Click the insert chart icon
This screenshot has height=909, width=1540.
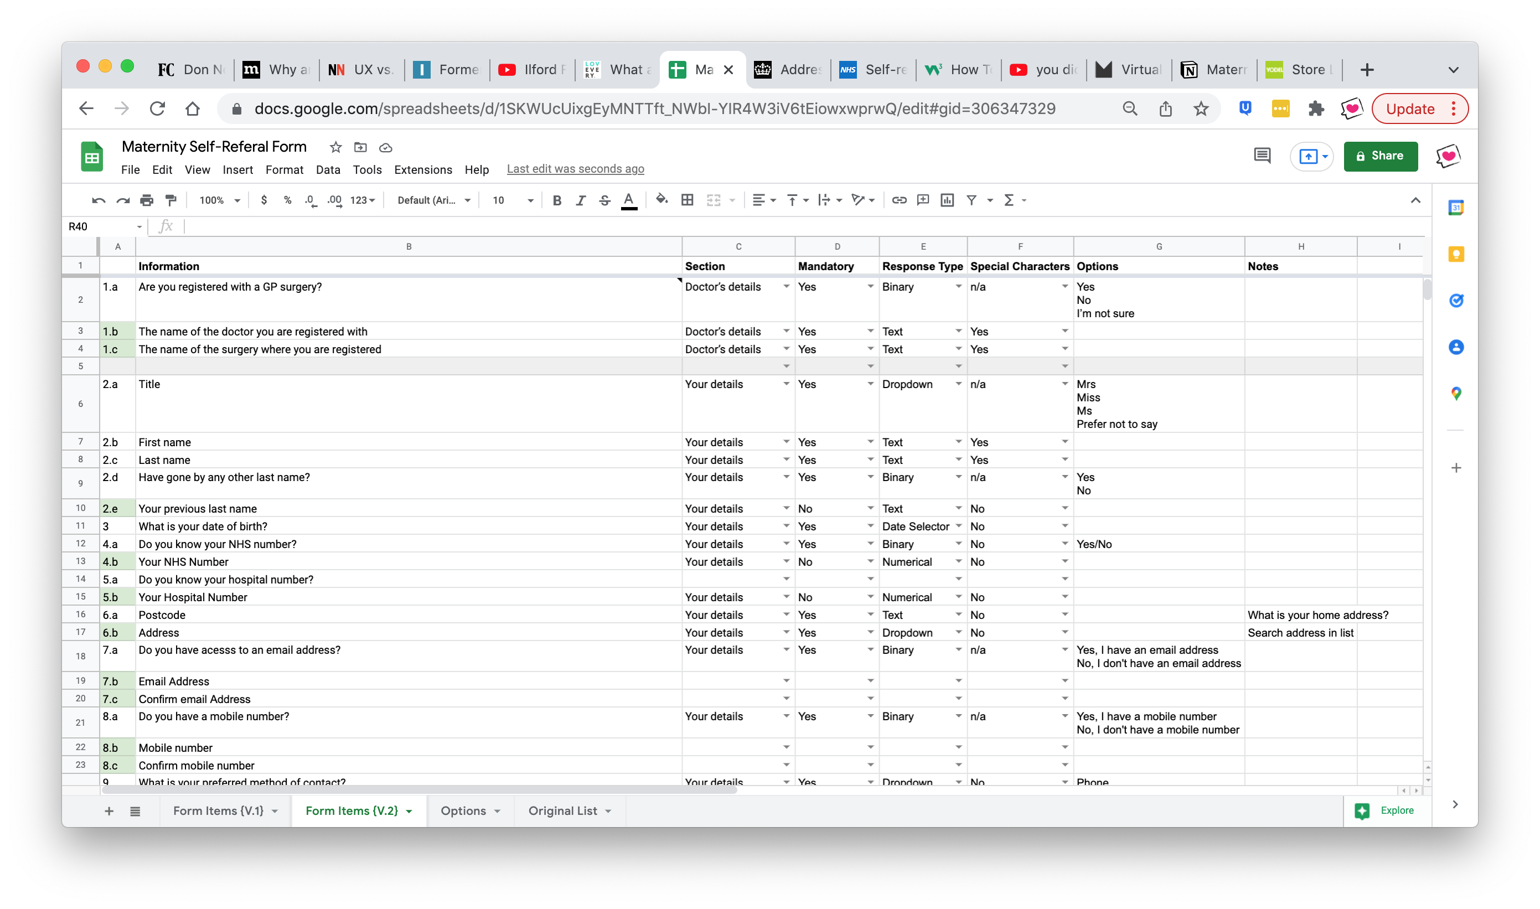(947, 200)
